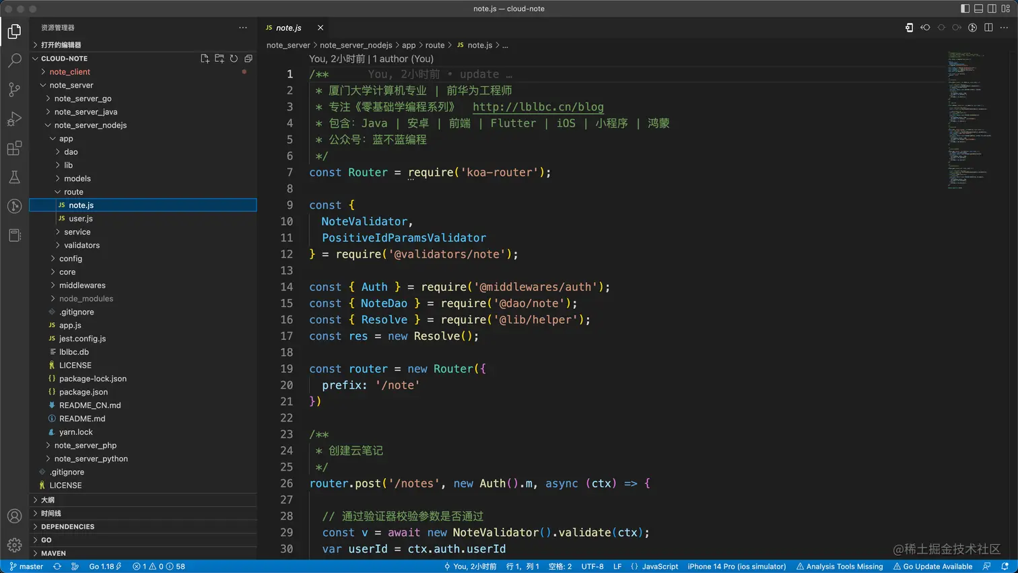Viewport: 1018px width, 573px height.
Task: Toggle the bottom panel visibility
Action: pos(978,9)
